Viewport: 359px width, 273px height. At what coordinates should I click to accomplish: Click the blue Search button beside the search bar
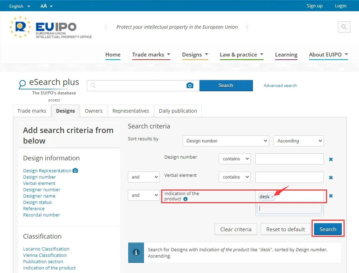(226, 86)
